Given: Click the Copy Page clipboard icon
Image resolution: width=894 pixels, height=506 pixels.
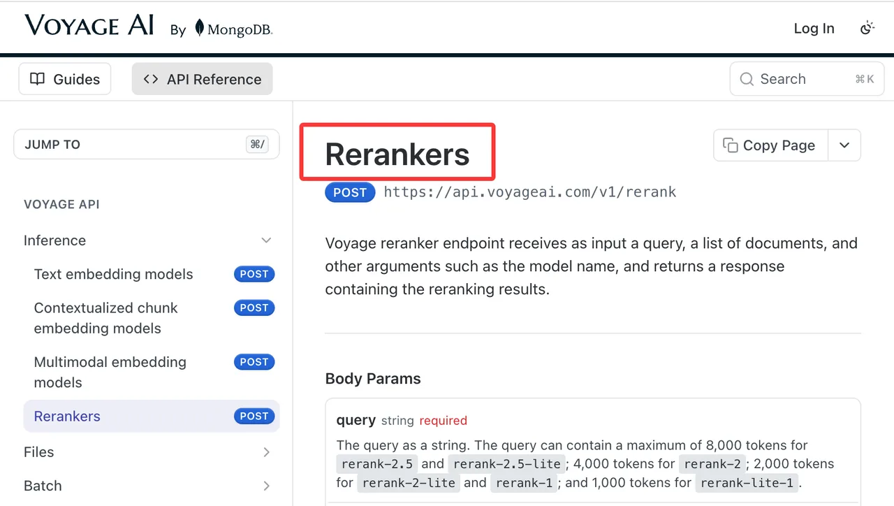Looking at the screenshot, I should 730,145.
